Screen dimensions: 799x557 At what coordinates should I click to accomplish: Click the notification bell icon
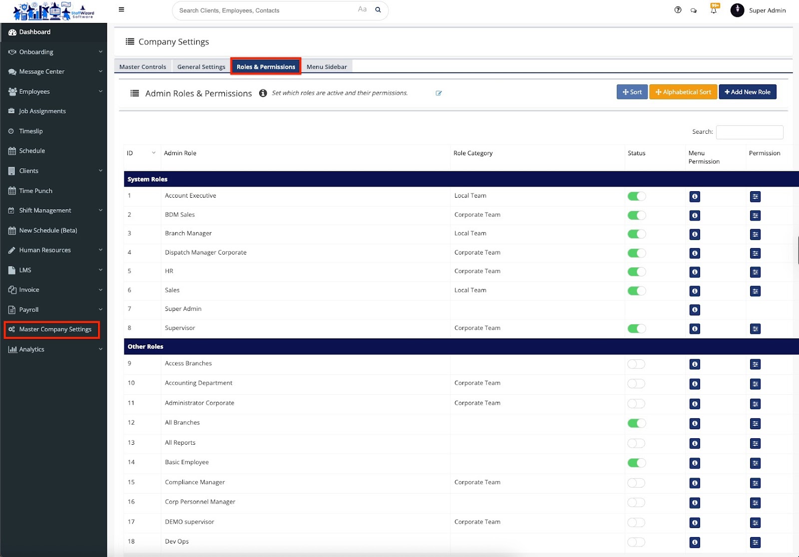click(714, 10)
